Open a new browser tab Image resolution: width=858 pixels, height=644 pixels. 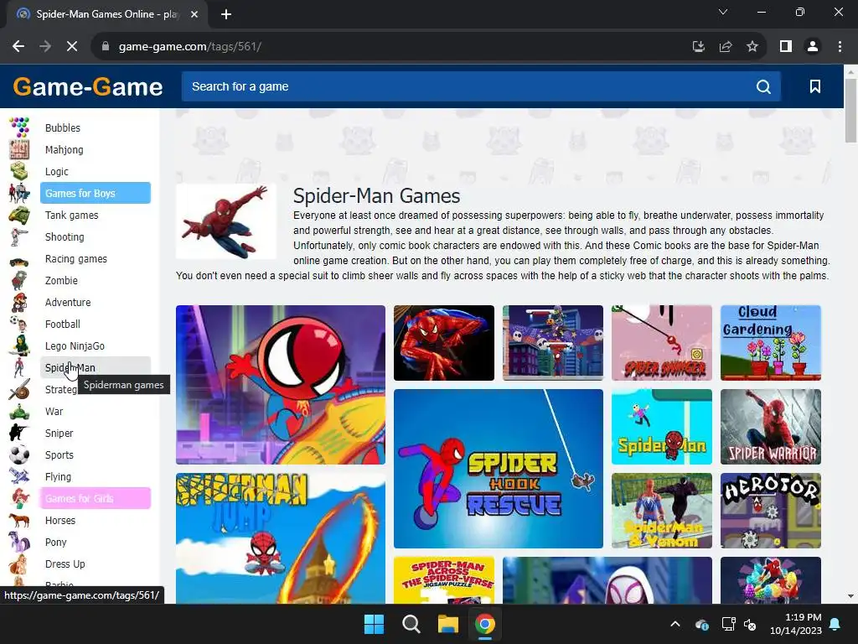(x=226, y=14)
